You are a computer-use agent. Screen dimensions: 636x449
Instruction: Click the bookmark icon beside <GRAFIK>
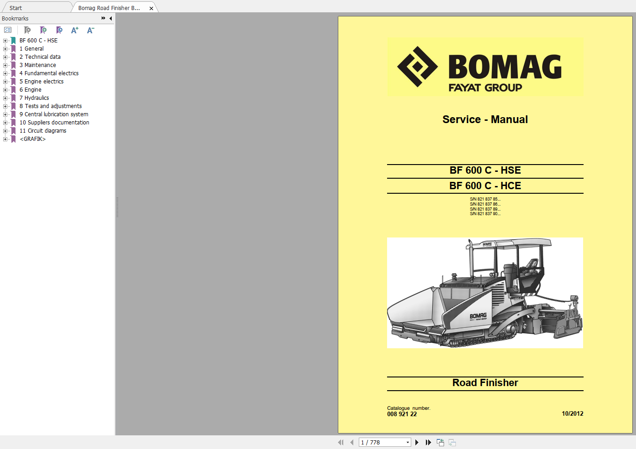click(13, 139)
